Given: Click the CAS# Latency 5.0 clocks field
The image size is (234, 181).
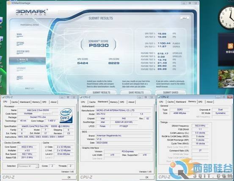Looking at the screenshot, I should point(200,133).
